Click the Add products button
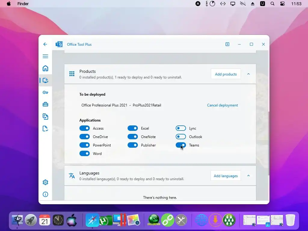 click(226, 74)
